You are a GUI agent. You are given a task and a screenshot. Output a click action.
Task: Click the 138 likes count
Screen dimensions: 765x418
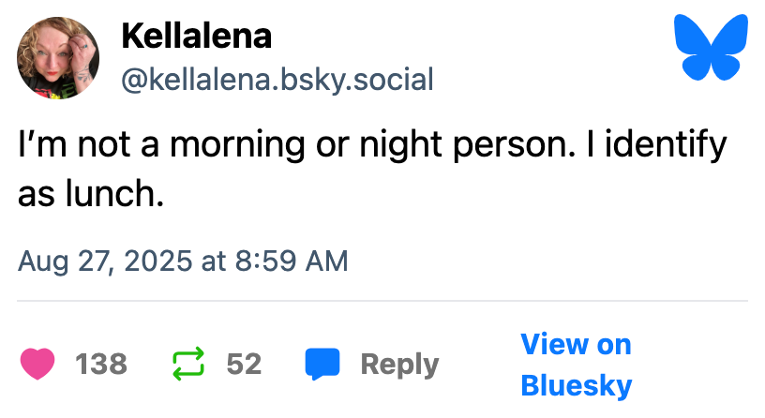[100, 364]
